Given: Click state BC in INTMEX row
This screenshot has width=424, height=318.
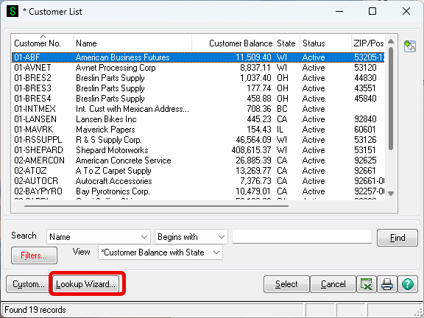Looking at the screenshot, I should (282, 109).
